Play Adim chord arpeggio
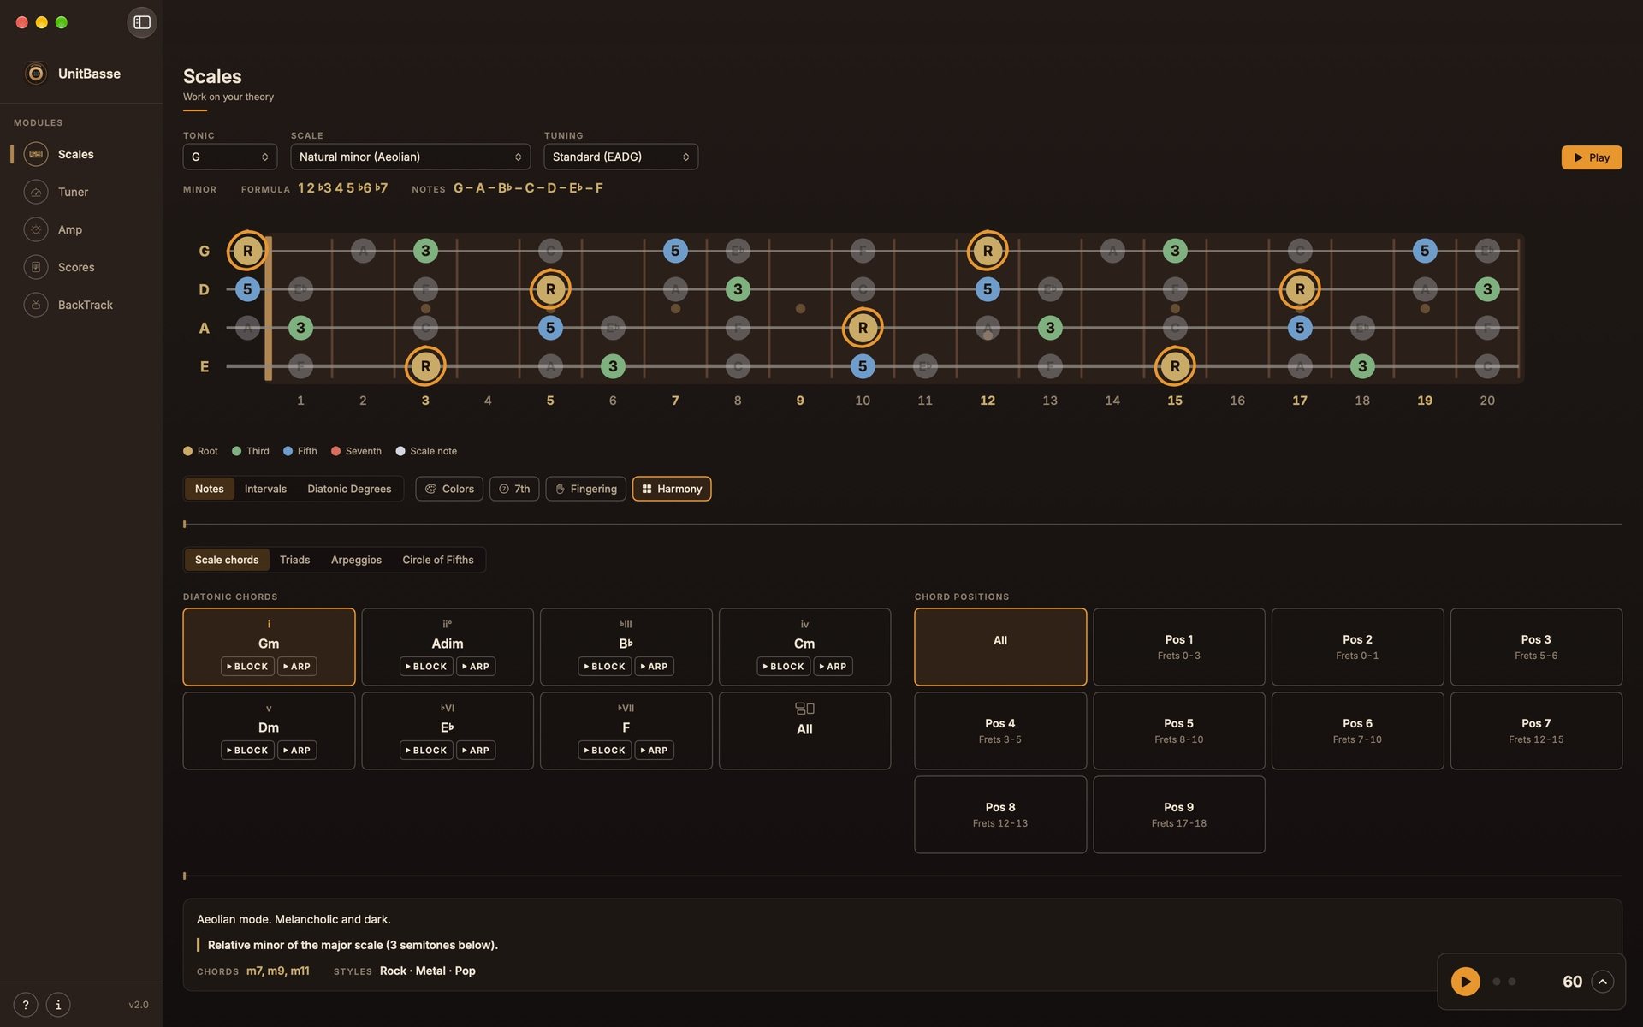The height and width of the screenshot is (1027, 1643). point(476,667)
